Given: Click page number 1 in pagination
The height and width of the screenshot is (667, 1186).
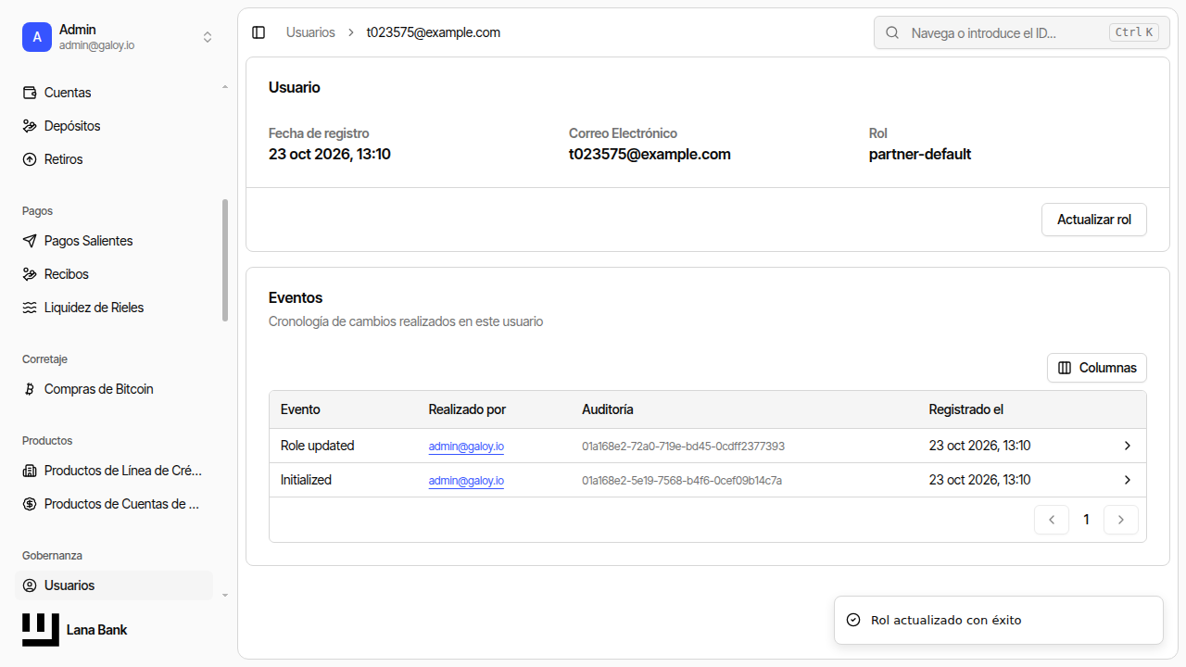Looking at the screenshot, I should 1086,520.
